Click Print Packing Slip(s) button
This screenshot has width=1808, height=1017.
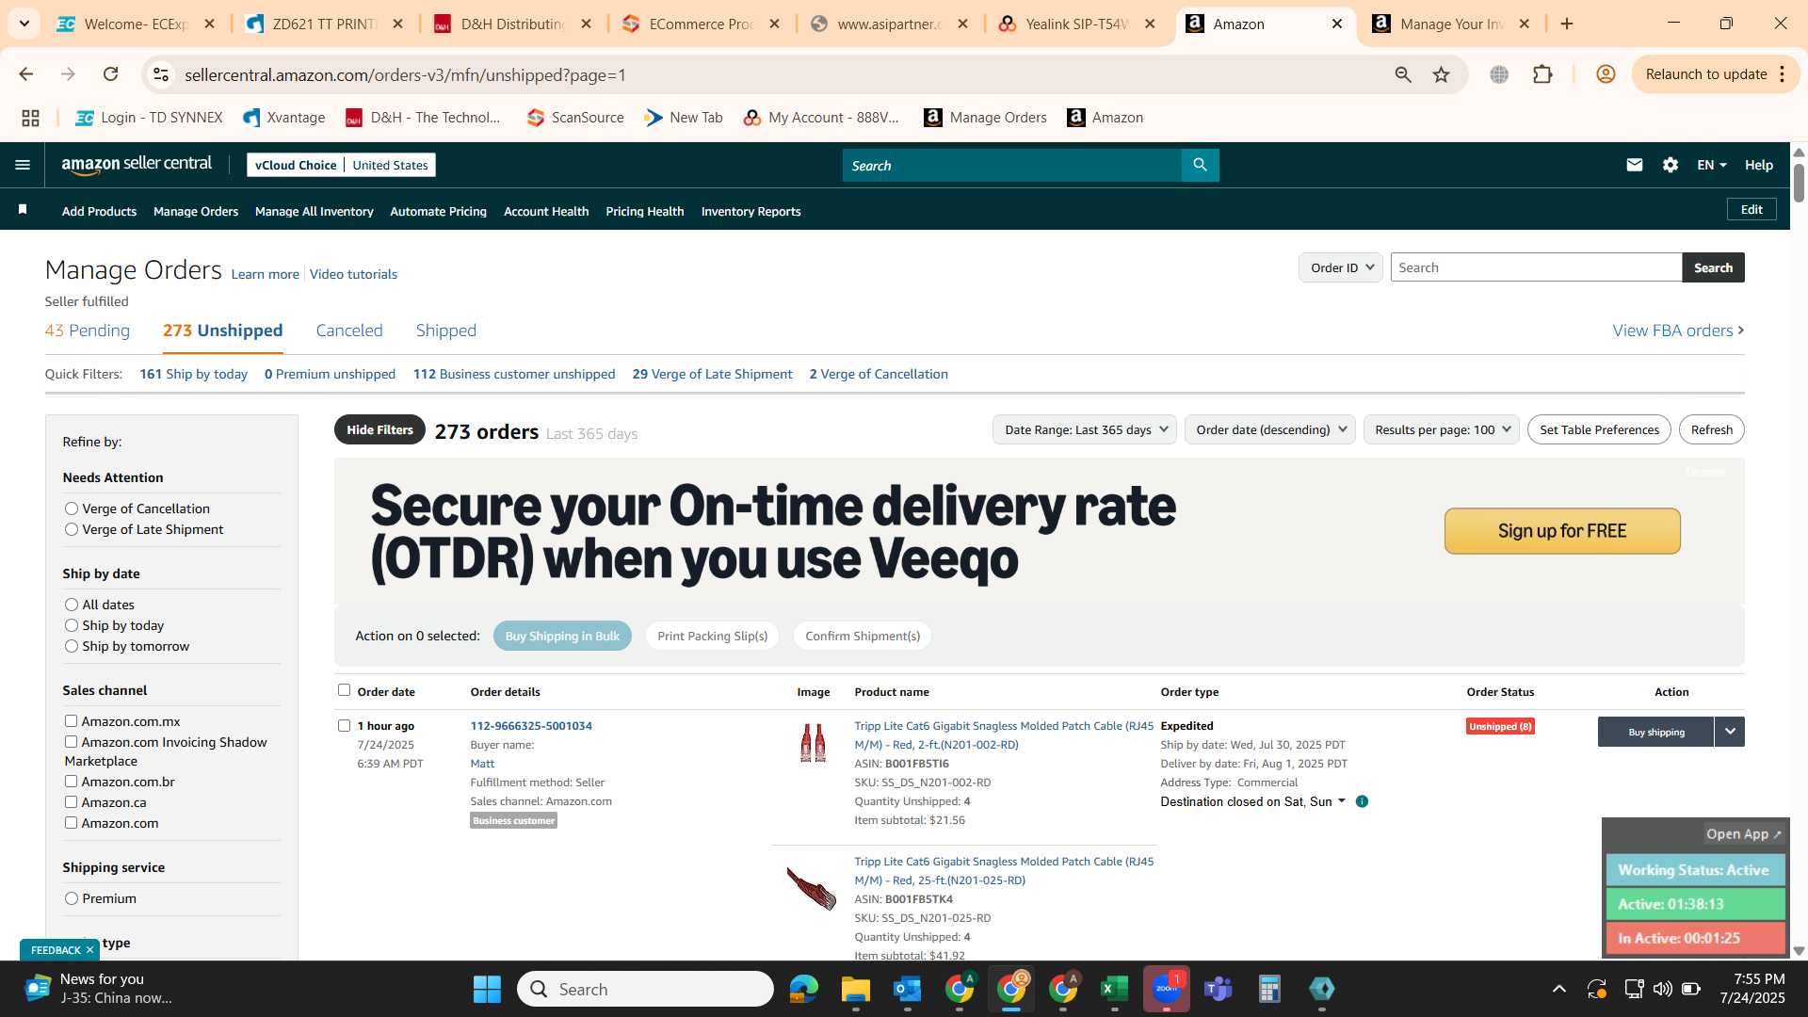point(713,636)
